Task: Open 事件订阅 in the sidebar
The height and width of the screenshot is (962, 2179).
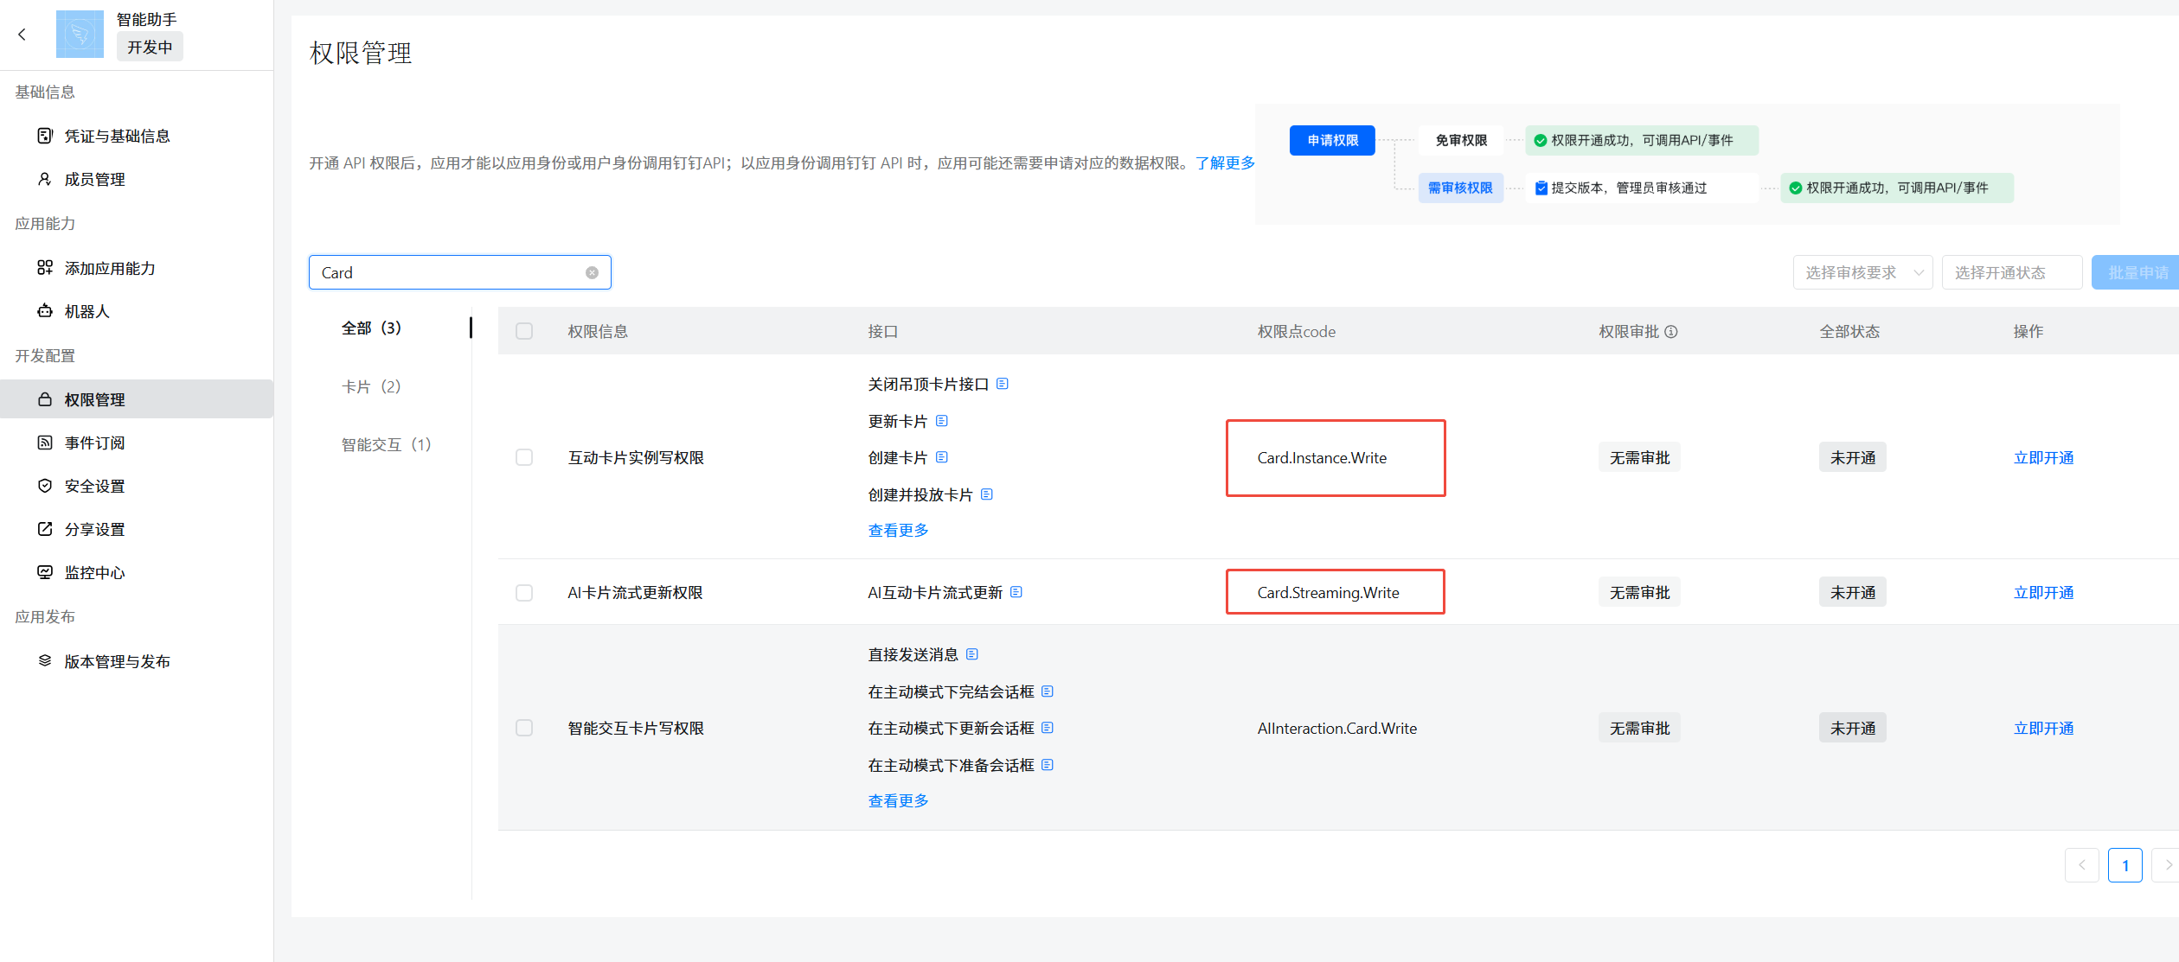Action: 94,443
